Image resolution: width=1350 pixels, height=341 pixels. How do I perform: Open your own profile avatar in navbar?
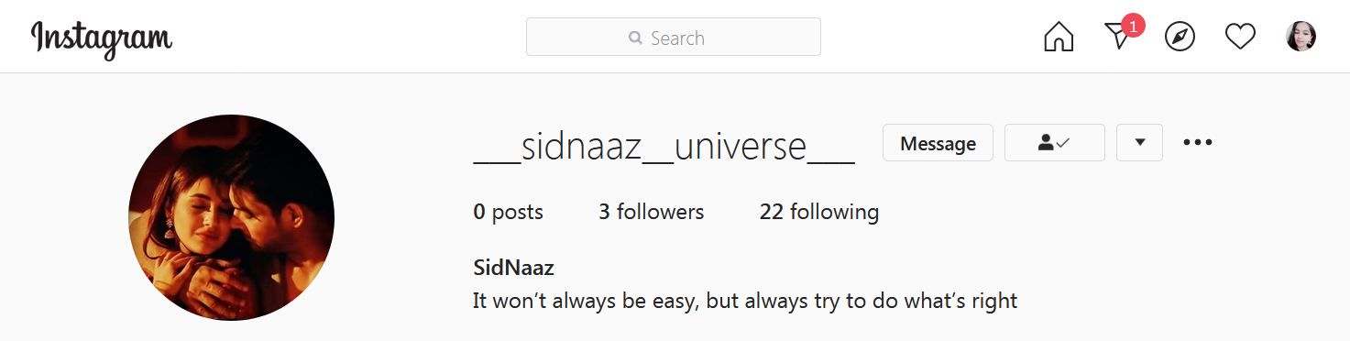coord(1301,37)
